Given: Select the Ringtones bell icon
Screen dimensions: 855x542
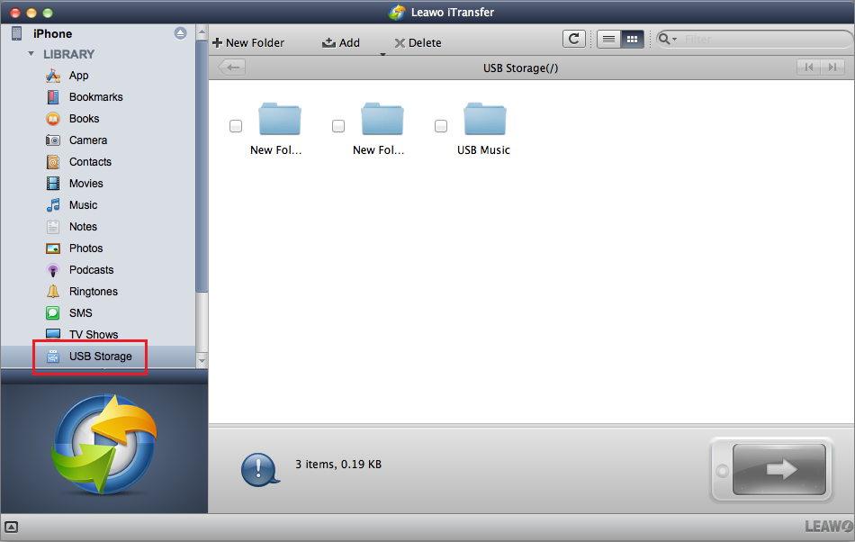Looking at the screenshot, I should pyautogui.click(x=53, y=292).
